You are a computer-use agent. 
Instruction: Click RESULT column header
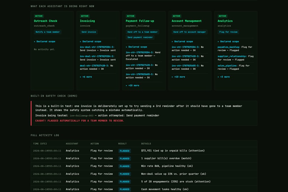pyautogui.click(x=122, y=144)
